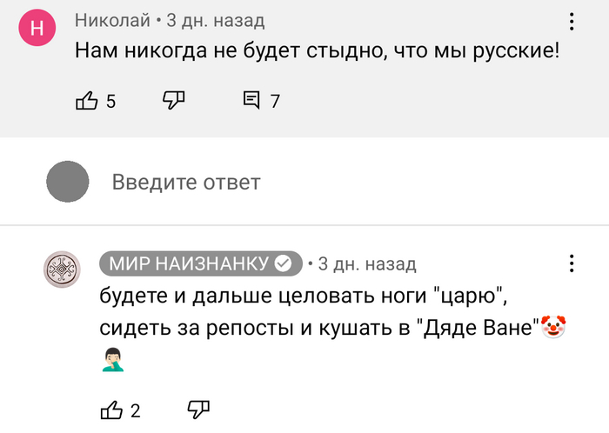Dislike the МИР НАИЗНАНКУ reply
The height and width of the screenshot is (433, 609).
199,410
